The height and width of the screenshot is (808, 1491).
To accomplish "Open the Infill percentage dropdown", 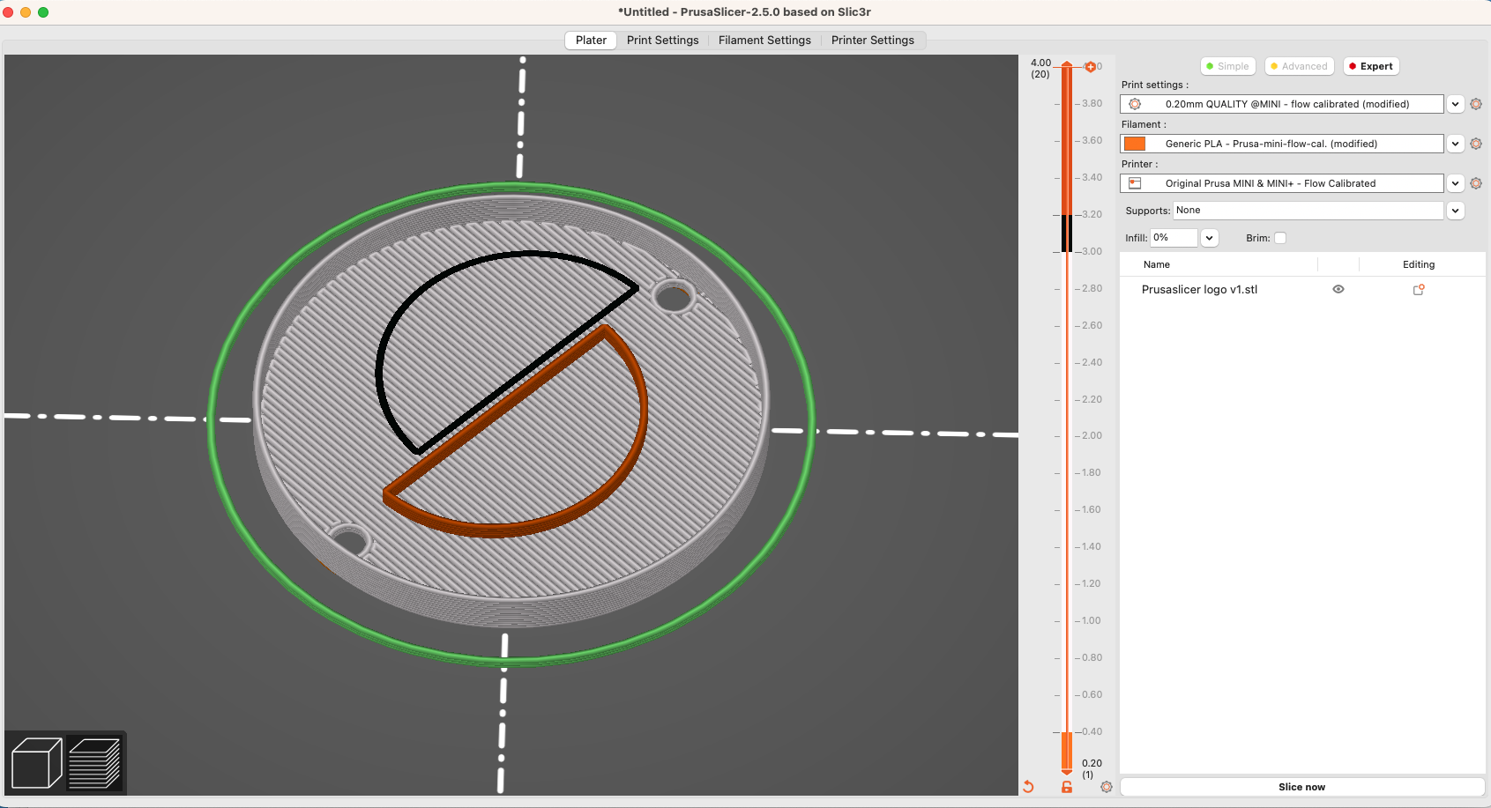I will (1210, 238).
